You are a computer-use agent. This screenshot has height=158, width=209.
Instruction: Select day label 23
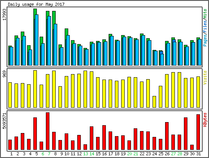coord(148,154)
